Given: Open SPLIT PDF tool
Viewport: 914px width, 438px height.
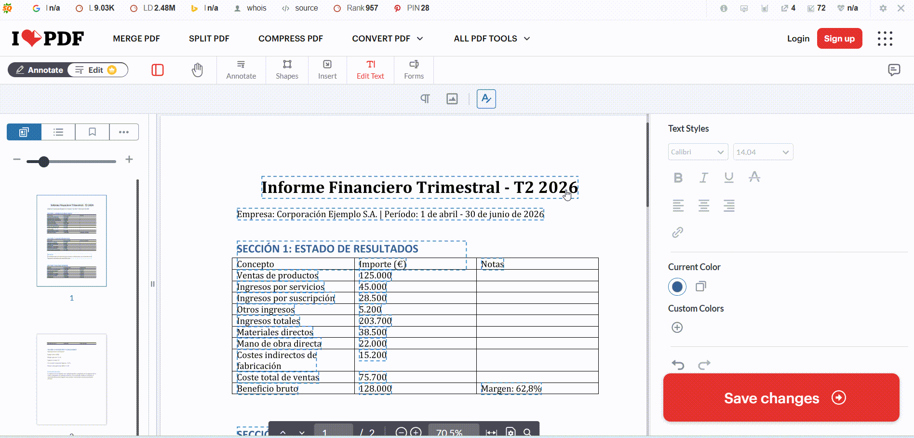Looking at the screenshot, I should [209, 39].
